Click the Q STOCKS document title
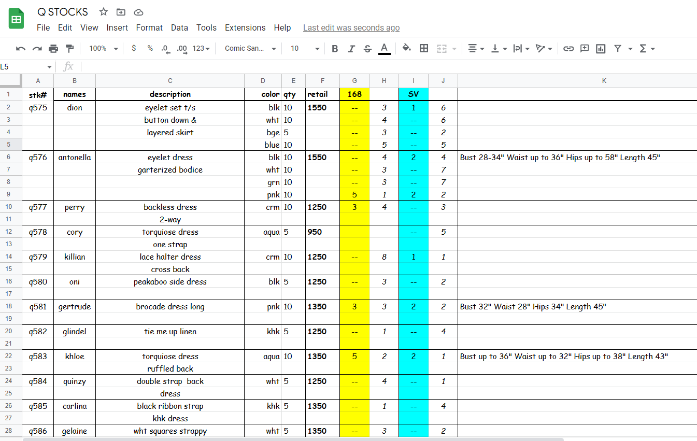 click(x=63, y=12)
